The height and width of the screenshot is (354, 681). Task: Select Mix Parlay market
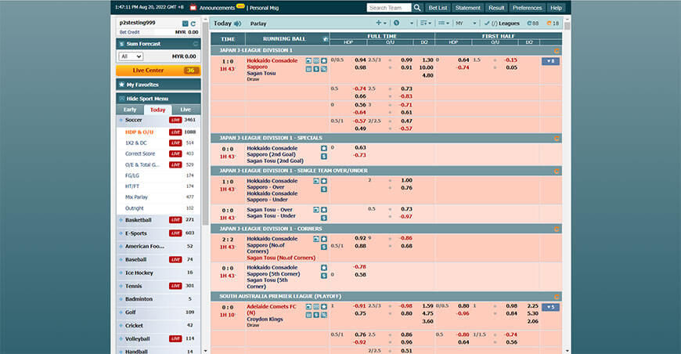[136, 197]
